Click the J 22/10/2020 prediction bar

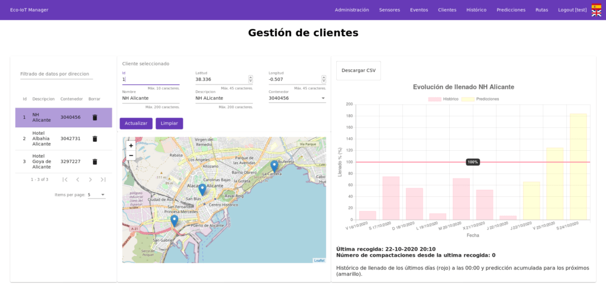click(531, 201)
